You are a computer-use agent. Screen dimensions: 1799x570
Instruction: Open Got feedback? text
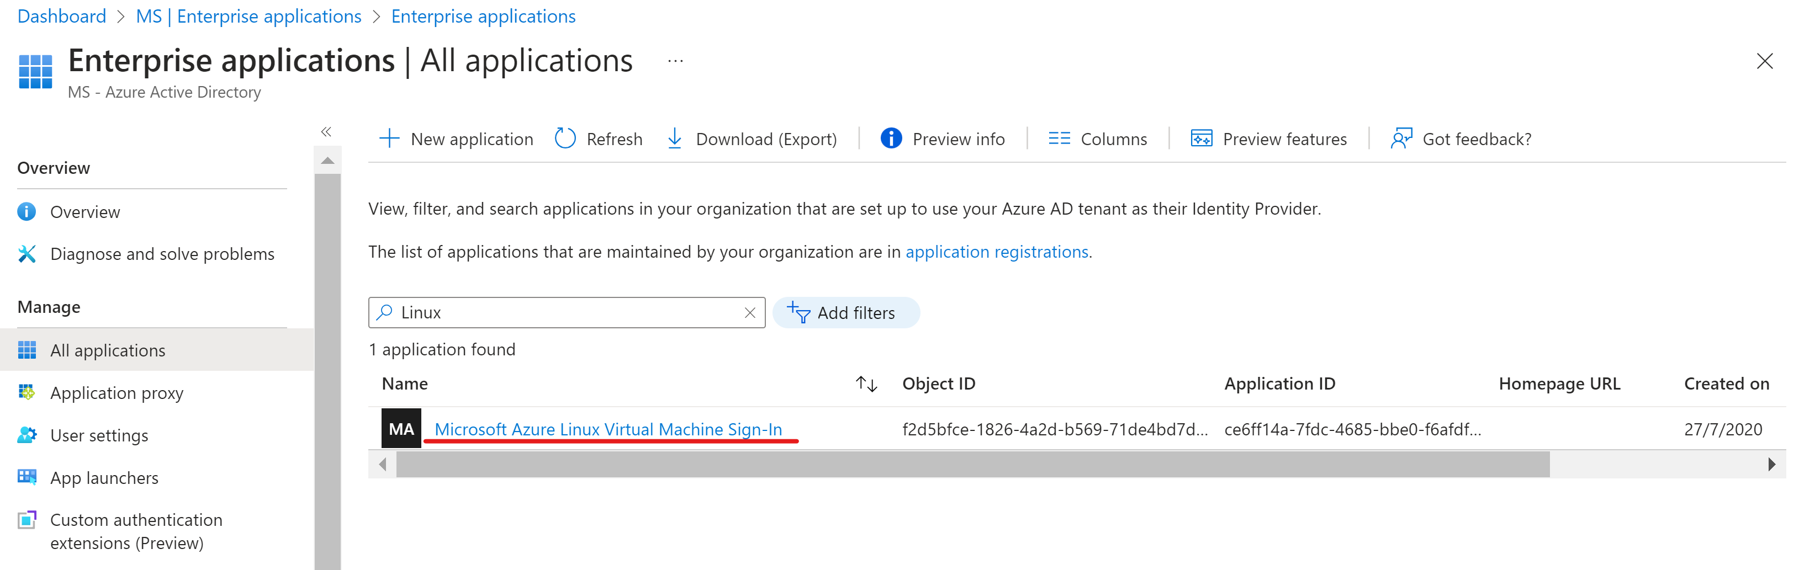coord(1477,139)
